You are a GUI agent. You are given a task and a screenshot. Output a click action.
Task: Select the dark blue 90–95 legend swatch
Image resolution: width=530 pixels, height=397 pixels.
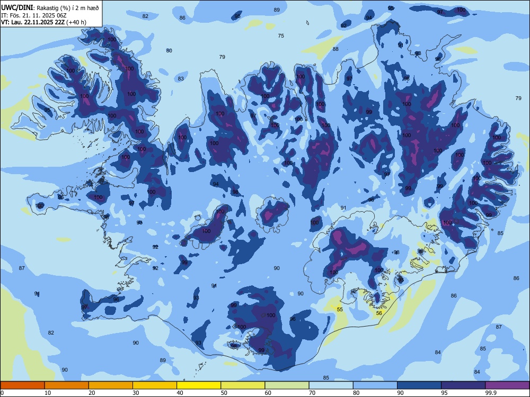coord(419,385)
